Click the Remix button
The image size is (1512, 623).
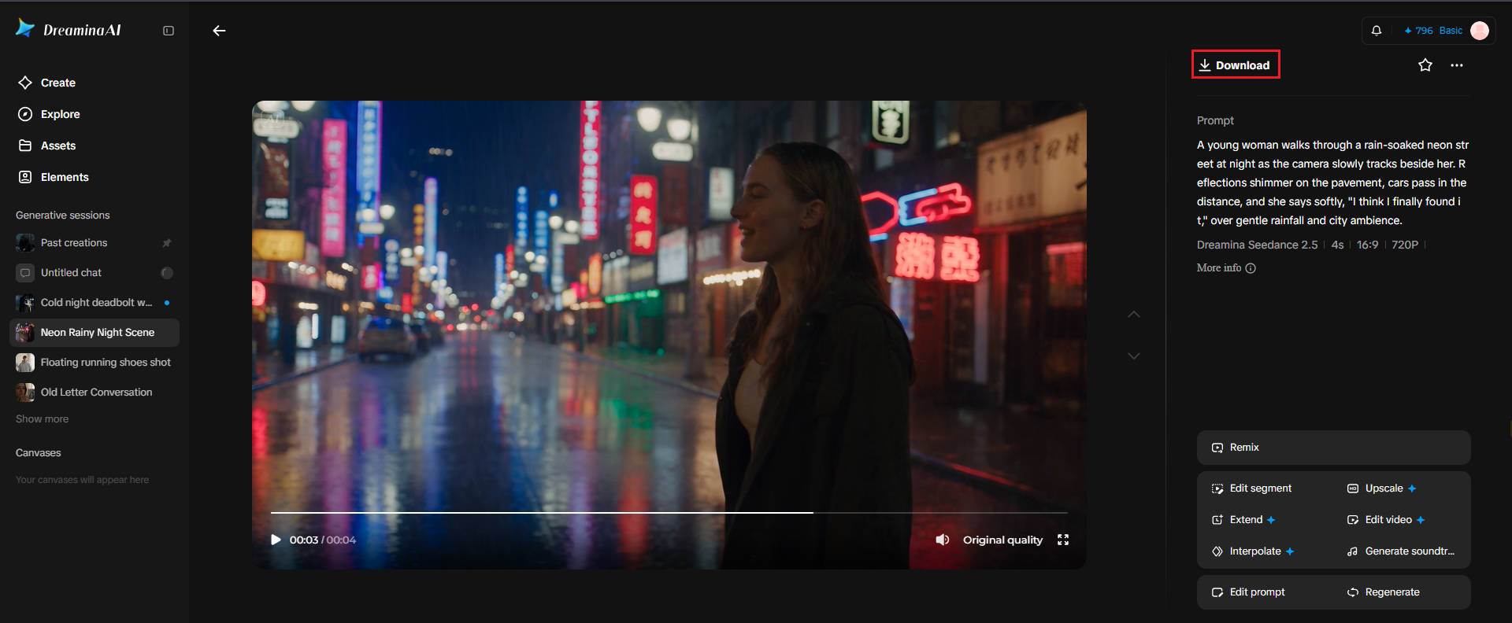(x=1334, y=448)
